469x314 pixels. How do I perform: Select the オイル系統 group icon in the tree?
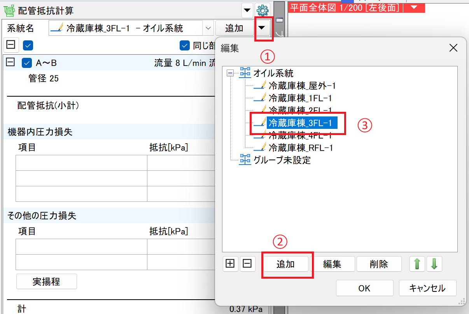pos(245,73)
